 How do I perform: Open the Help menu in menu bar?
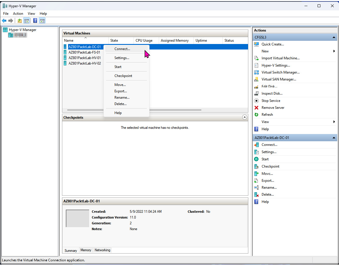coord(43,14)
